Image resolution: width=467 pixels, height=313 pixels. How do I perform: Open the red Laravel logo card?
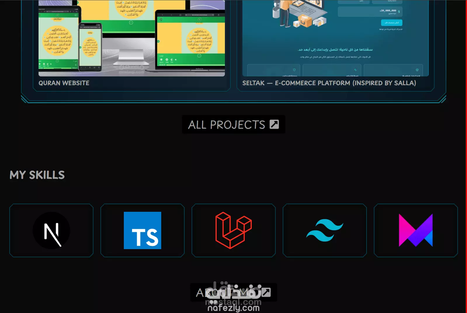pos(234,230)
